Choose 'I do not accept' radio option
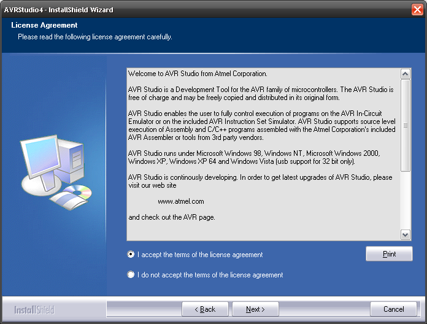The image size is (427, 324). pyautogui.click(x=131, y=275)
